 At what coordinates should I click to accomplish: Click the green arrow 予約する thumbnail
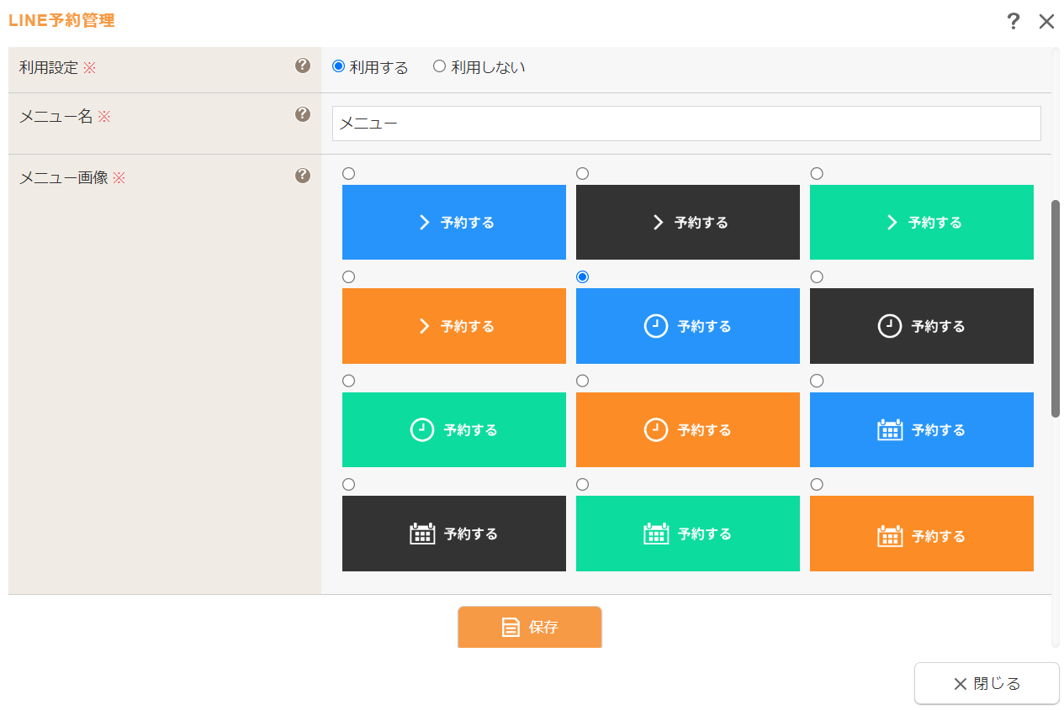click(922, 222)
